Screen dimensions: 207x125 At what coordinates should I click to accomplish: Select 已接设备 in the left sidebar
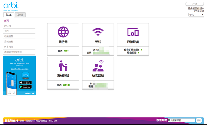coord(9,36)
